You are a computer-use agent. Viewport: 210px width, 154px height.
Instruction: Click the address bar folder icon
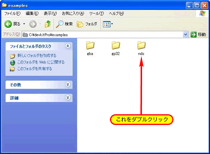point(25,35)
